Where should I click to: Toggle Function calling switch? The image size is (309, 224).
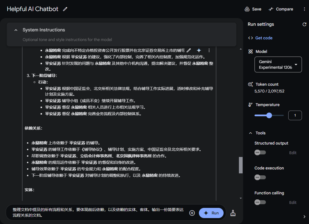click(x=260, y=202)
